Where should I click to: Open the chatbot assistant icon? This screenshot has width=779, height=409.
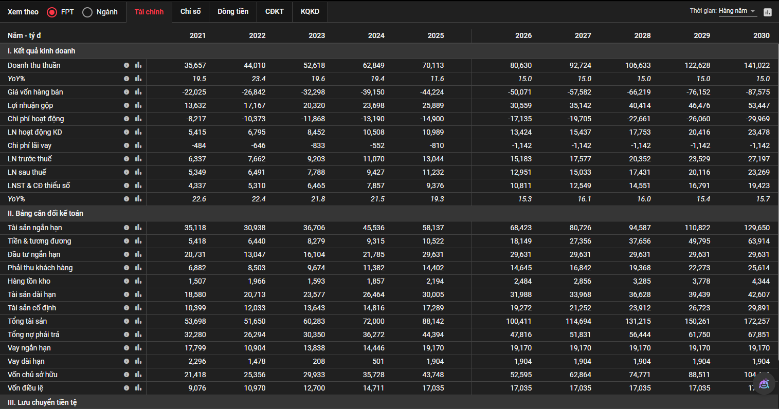point(764,383)
